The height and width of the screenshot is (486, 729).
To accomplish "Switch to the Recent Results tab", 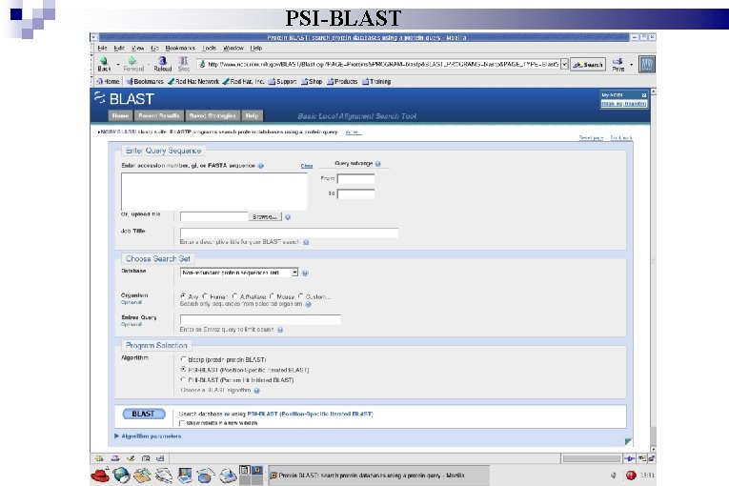I will click(159, 116).
